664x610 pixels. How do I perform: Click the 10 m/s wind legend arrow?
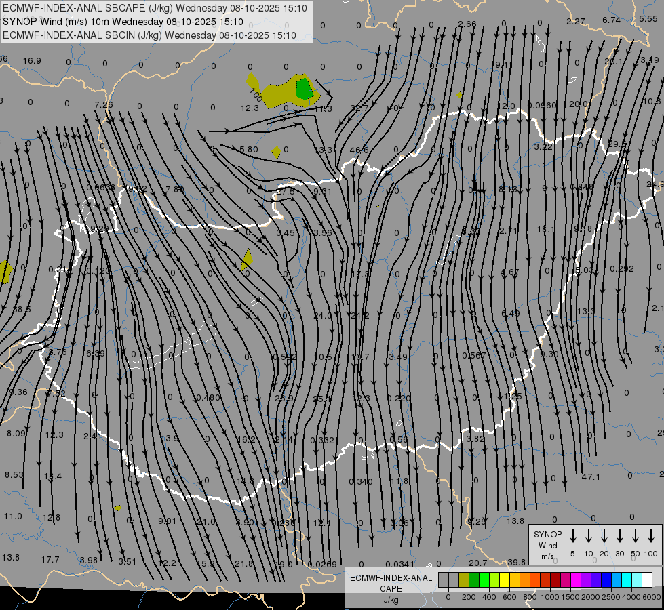[588, 536]
